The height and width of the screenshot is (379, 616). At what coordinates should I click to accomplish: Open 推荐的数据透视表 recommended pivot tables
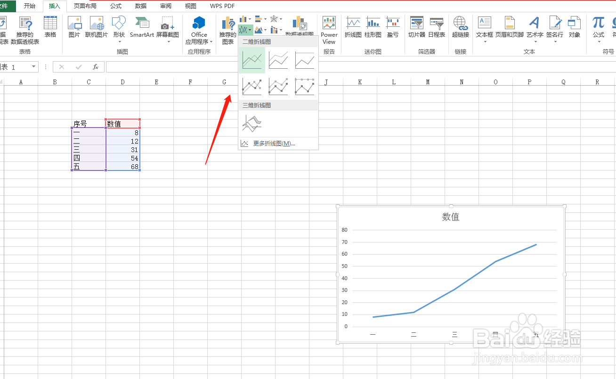click(x=25, y=30)
